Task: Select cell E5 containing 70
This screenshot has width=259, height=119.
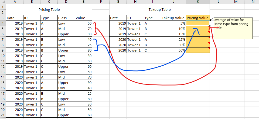Action: pyautogui.click(x=83, y=29)
